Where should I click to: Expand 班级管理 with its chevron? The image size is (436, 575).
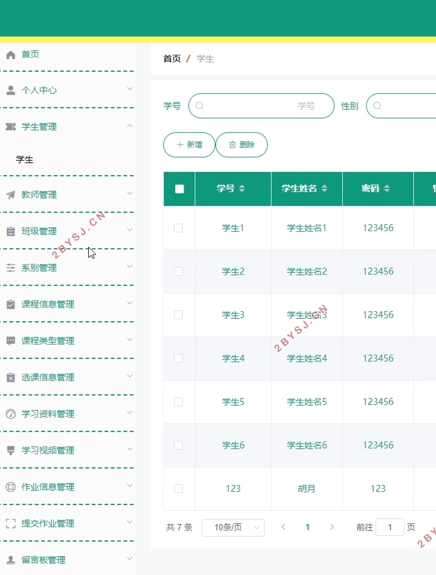click(x=130, y=230)
